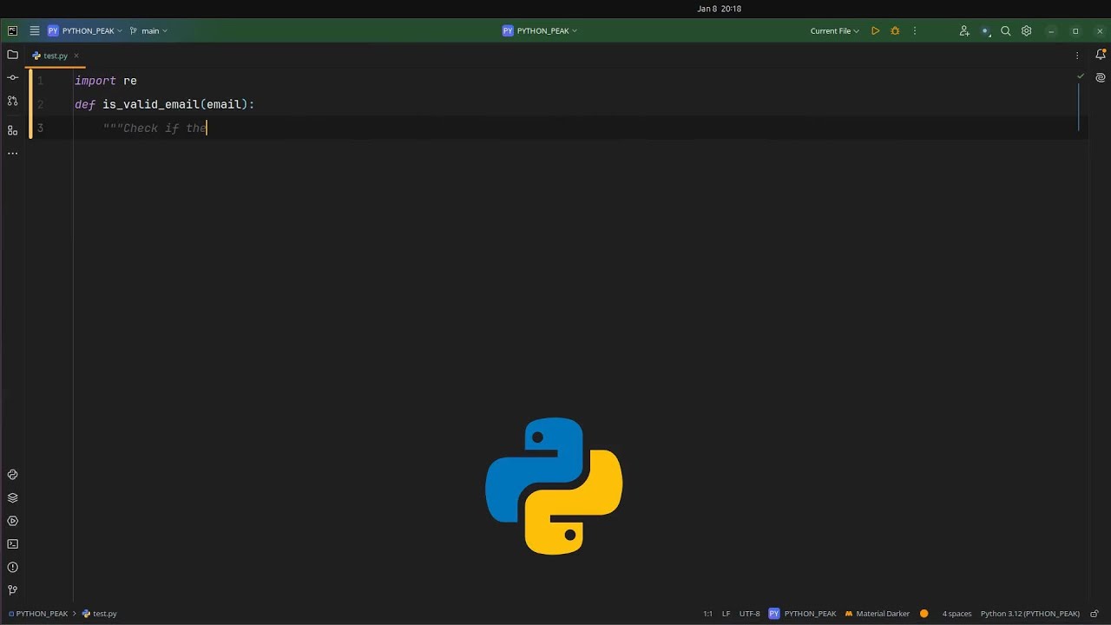Screen dimensions: 1111x625
Task: Open the PyCharm application icon menu
Action: pos(12,30)
